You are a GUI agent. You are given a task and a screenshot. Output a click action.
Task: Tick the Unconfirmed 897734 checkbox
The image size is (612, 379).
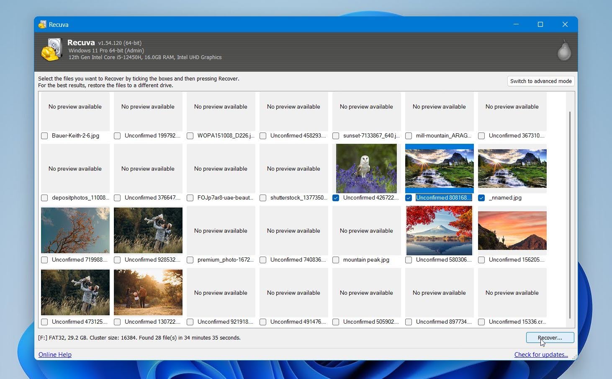click(409, 322)
